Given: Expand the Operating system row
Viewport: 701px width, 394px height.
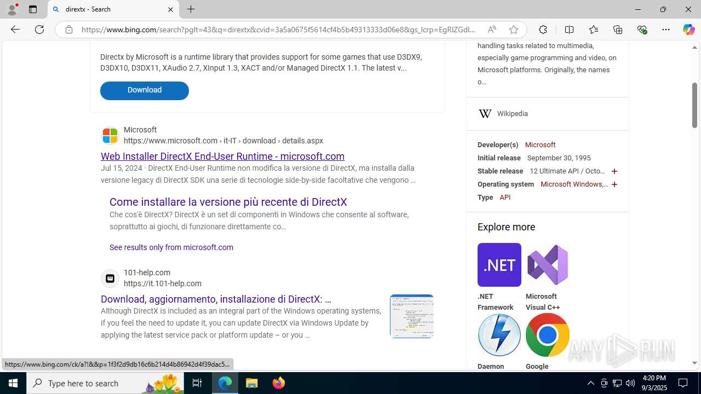Looking at the screenshot, I should pos(614,184).
